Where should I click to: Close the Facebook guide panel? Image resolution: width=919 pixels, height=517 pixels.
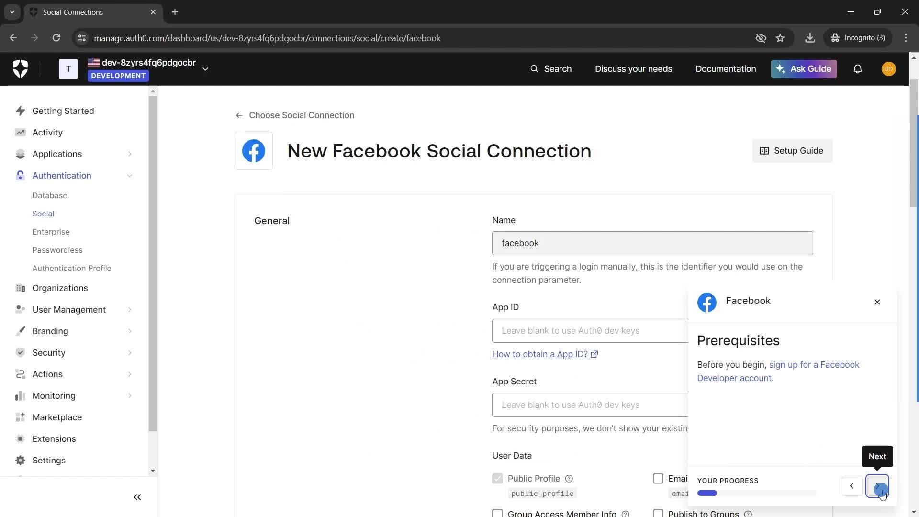(x=877, y=302)
